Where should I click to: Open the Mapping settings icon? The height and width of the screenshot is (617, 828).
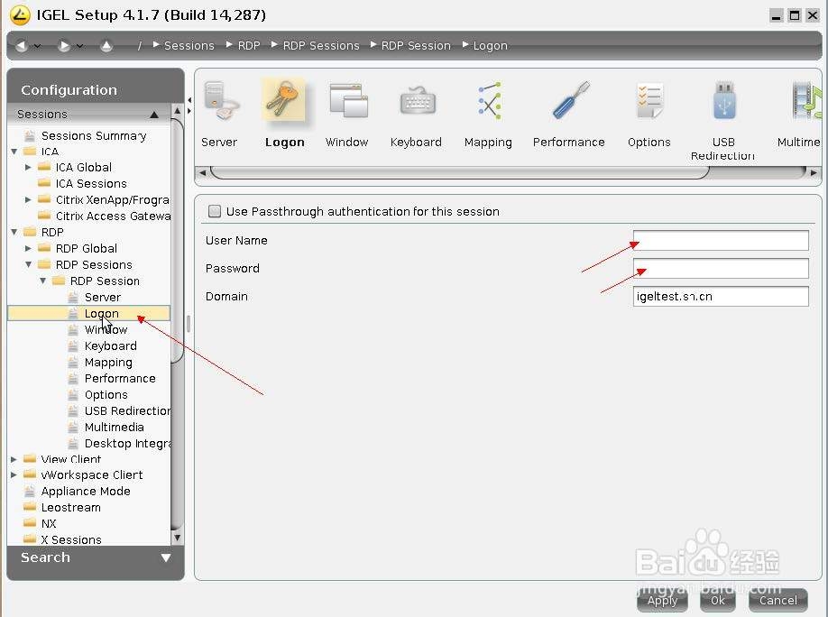pyautogui.click(x=489, y=100)
